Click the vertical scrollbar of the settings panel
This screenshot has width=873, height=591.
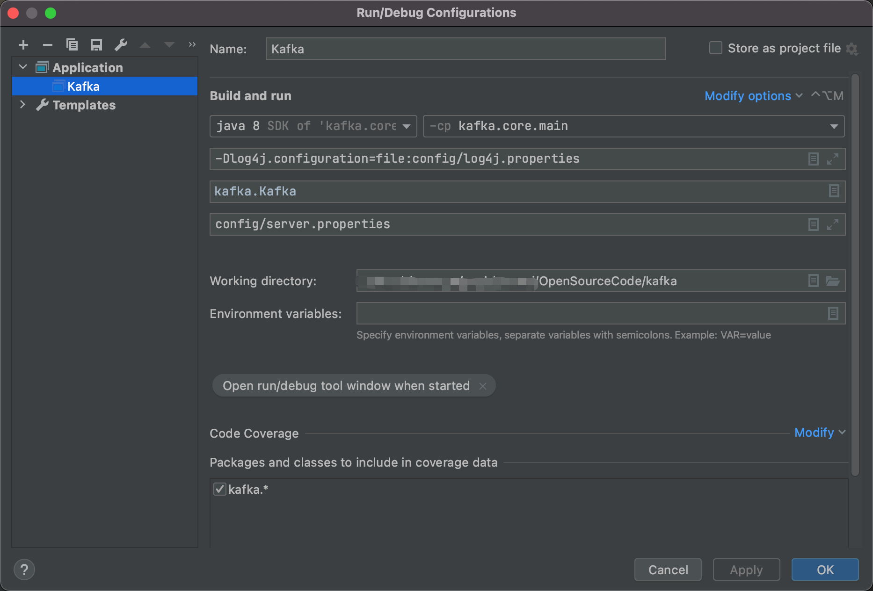[855, 275]
